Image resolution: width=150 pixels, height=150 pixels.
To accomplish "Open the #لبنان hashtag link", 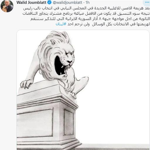I will pos(61,24).
